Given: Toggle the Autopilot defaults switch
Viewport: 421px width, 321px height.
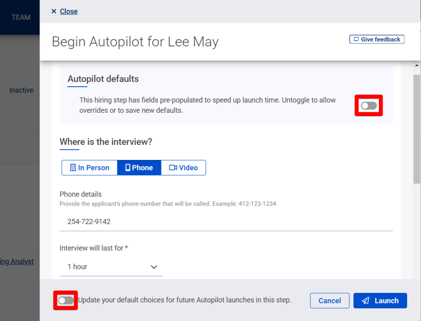Looking at the screenshot, I should pos(369,105).
